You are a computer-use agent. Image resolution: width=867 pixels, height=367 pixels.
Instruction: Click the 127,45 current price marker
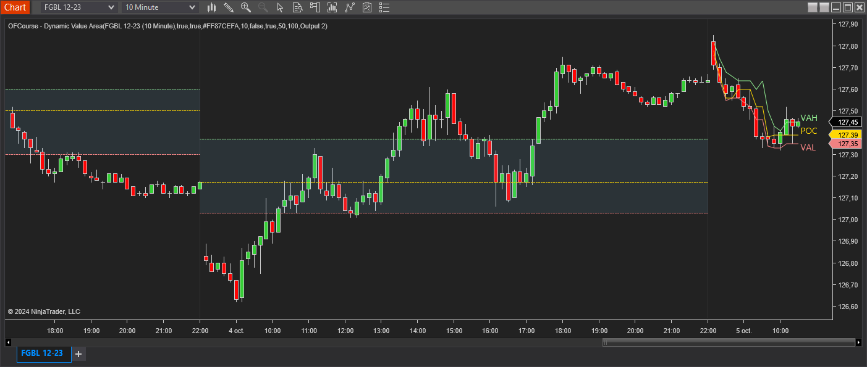[x=846, y=122]
